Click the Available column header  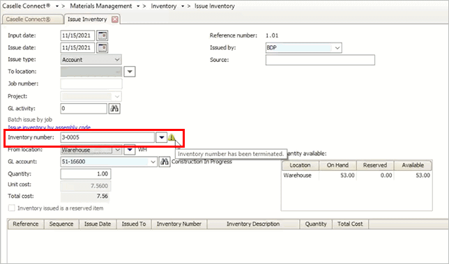click(413, 165)
